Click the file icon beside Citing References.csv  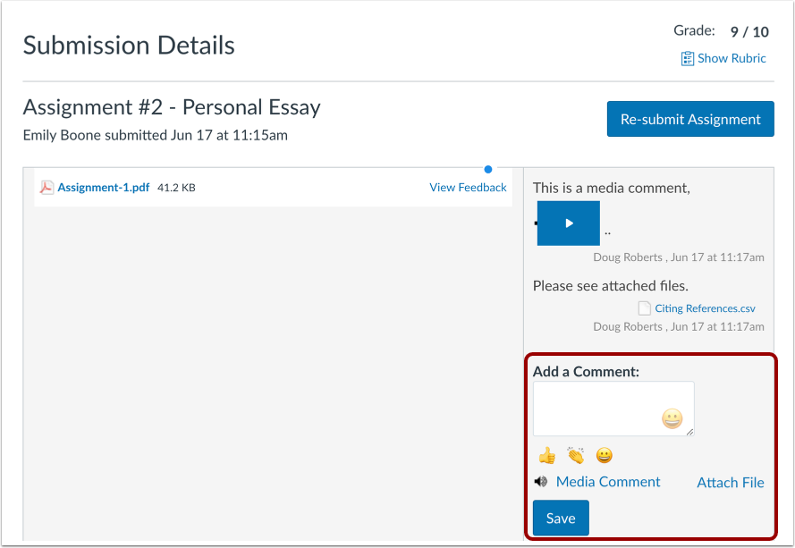click(644, 308)
